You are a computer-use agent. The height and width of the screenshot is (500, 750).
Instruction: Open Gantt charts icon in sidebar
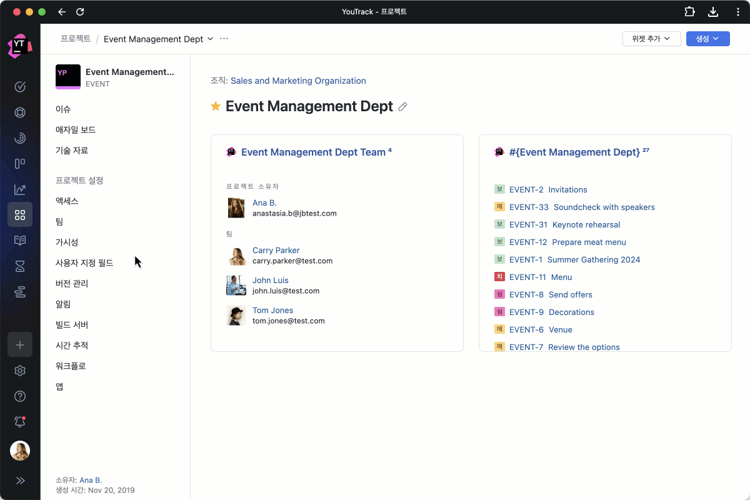[20, 292]
